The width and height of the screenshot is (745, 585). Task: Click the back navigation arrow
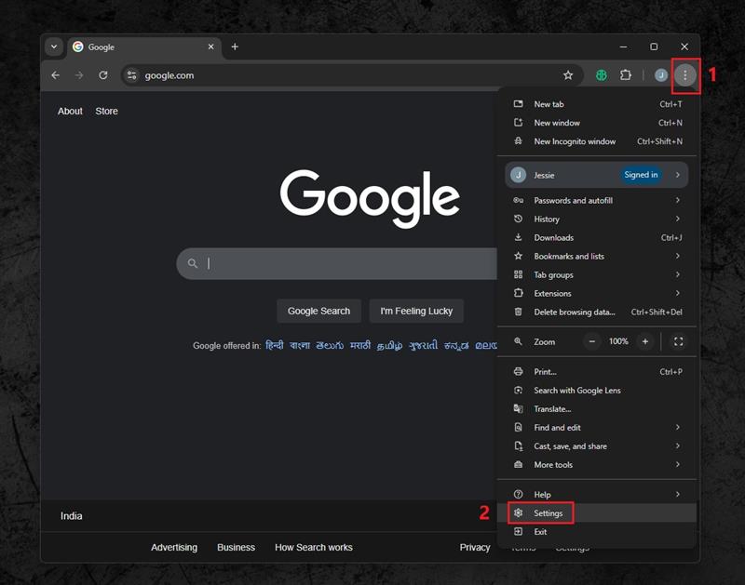(x=56, y=75)
